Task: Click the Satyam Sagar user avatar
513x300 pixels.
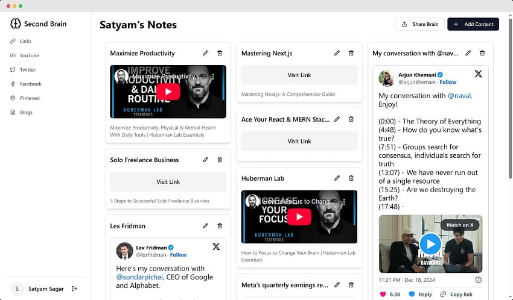Action: tap(17, 289)
